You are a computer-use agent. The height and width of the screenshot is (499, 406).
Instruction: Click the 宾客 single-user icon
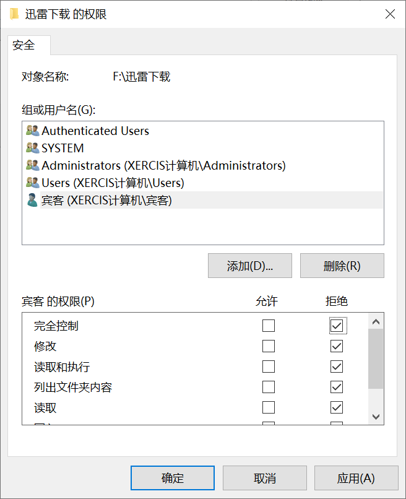(x=33, y=200)
